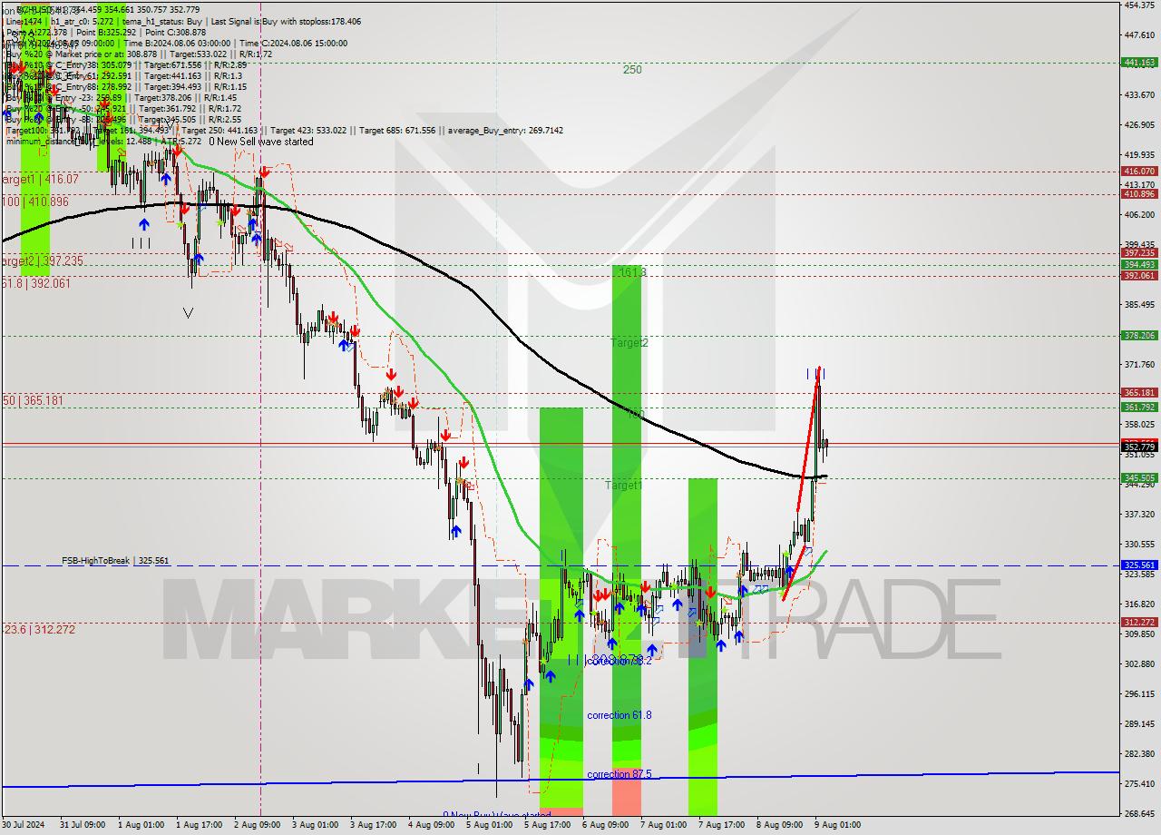The width and height of the screenshot is (1161, 835).
Task: Click the 433.670 axis price label
Action: [1139, 94]
